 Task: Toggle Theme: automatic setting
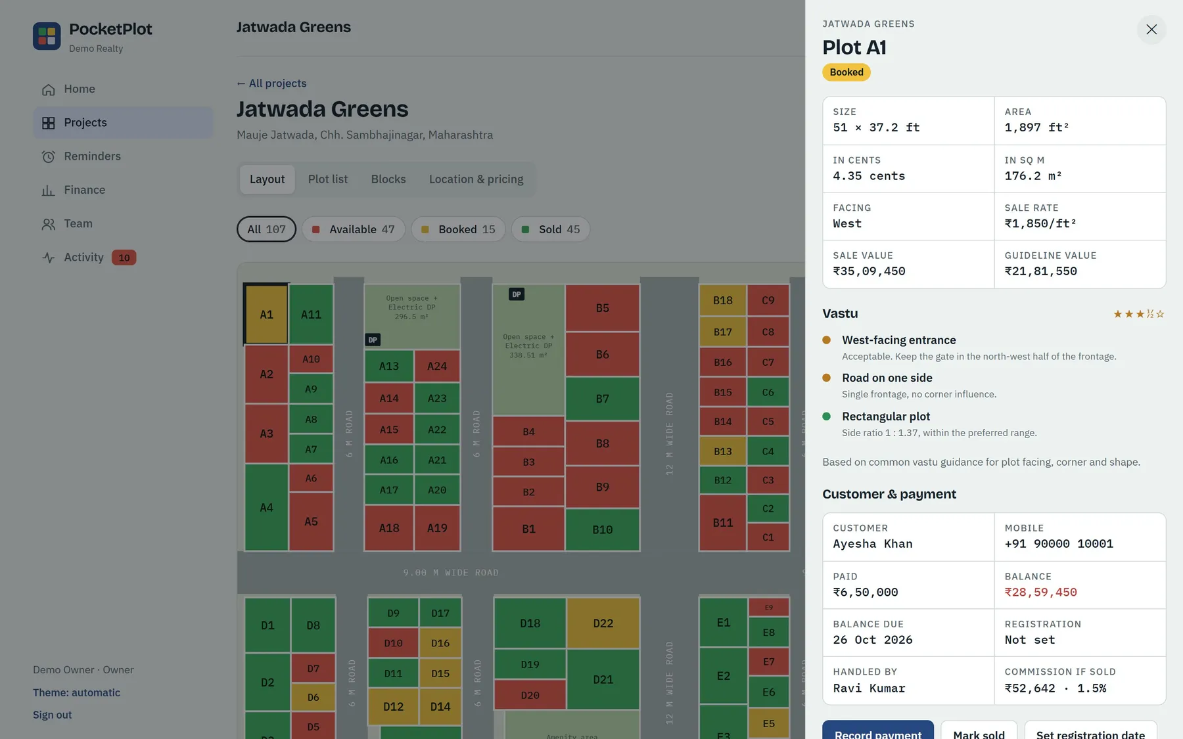click(76, 692)
